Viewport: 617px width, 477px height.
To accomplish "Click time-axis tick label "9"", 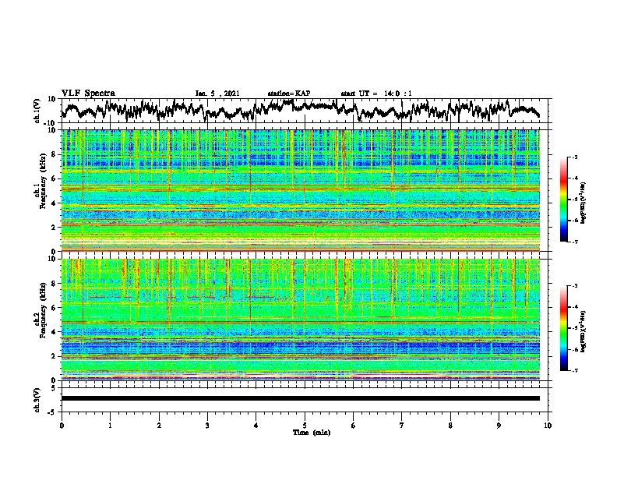I will [x=499, y=426].
